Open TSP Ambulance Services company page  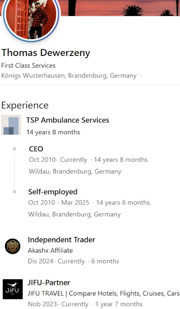click(x=68, y=120)
